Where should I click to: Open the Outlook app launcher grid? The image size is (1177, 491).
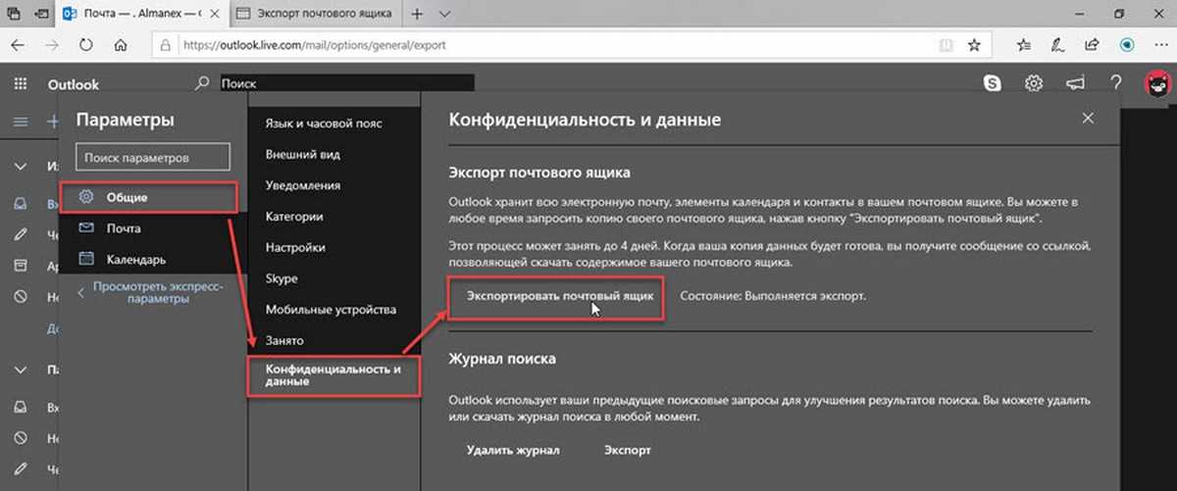20,84
